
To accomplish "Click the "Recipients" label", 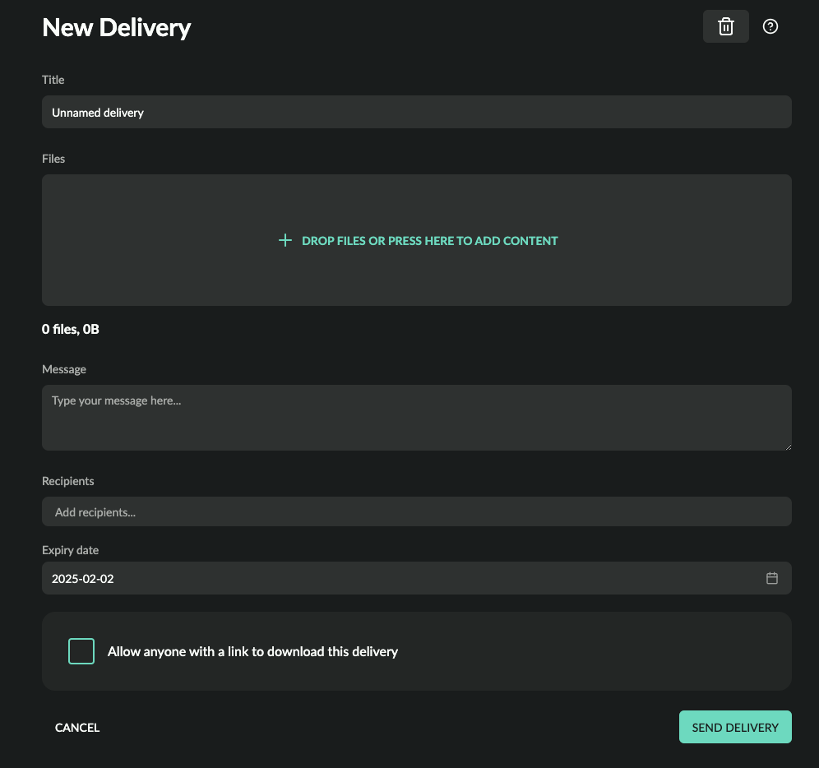I will pos(68,481).
